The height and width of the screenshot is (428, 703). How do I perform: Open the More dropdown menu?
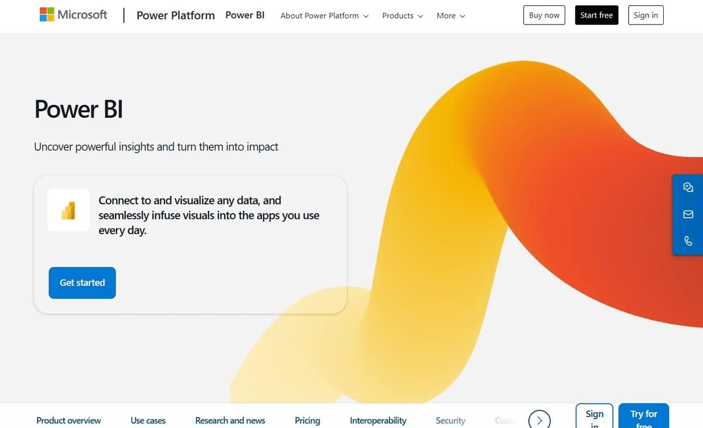[451, 16]
